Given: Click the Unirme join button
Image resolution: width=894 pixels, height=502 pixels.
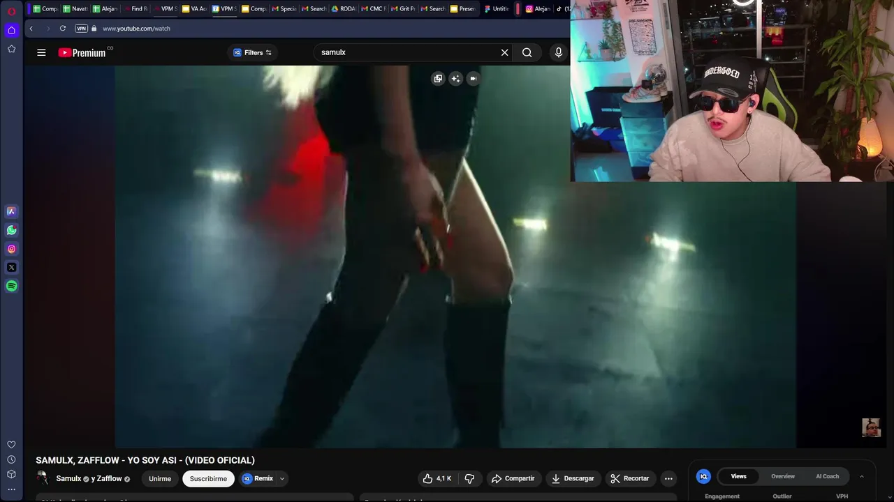Looking at the screenshot, I should [x=160, y=479].
